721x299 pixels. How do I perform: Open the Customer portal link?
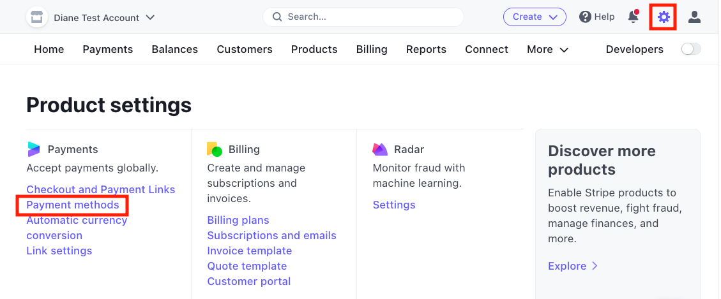(x=248, y=281)
